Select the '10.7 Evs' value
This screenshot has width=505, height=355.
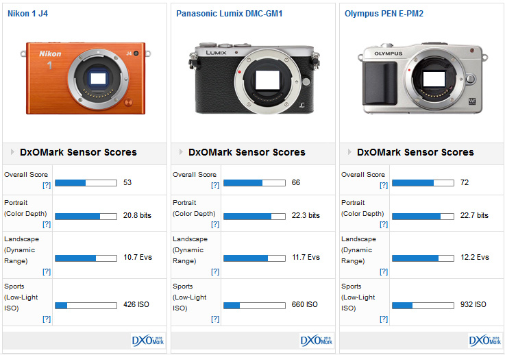pos(138,257)
